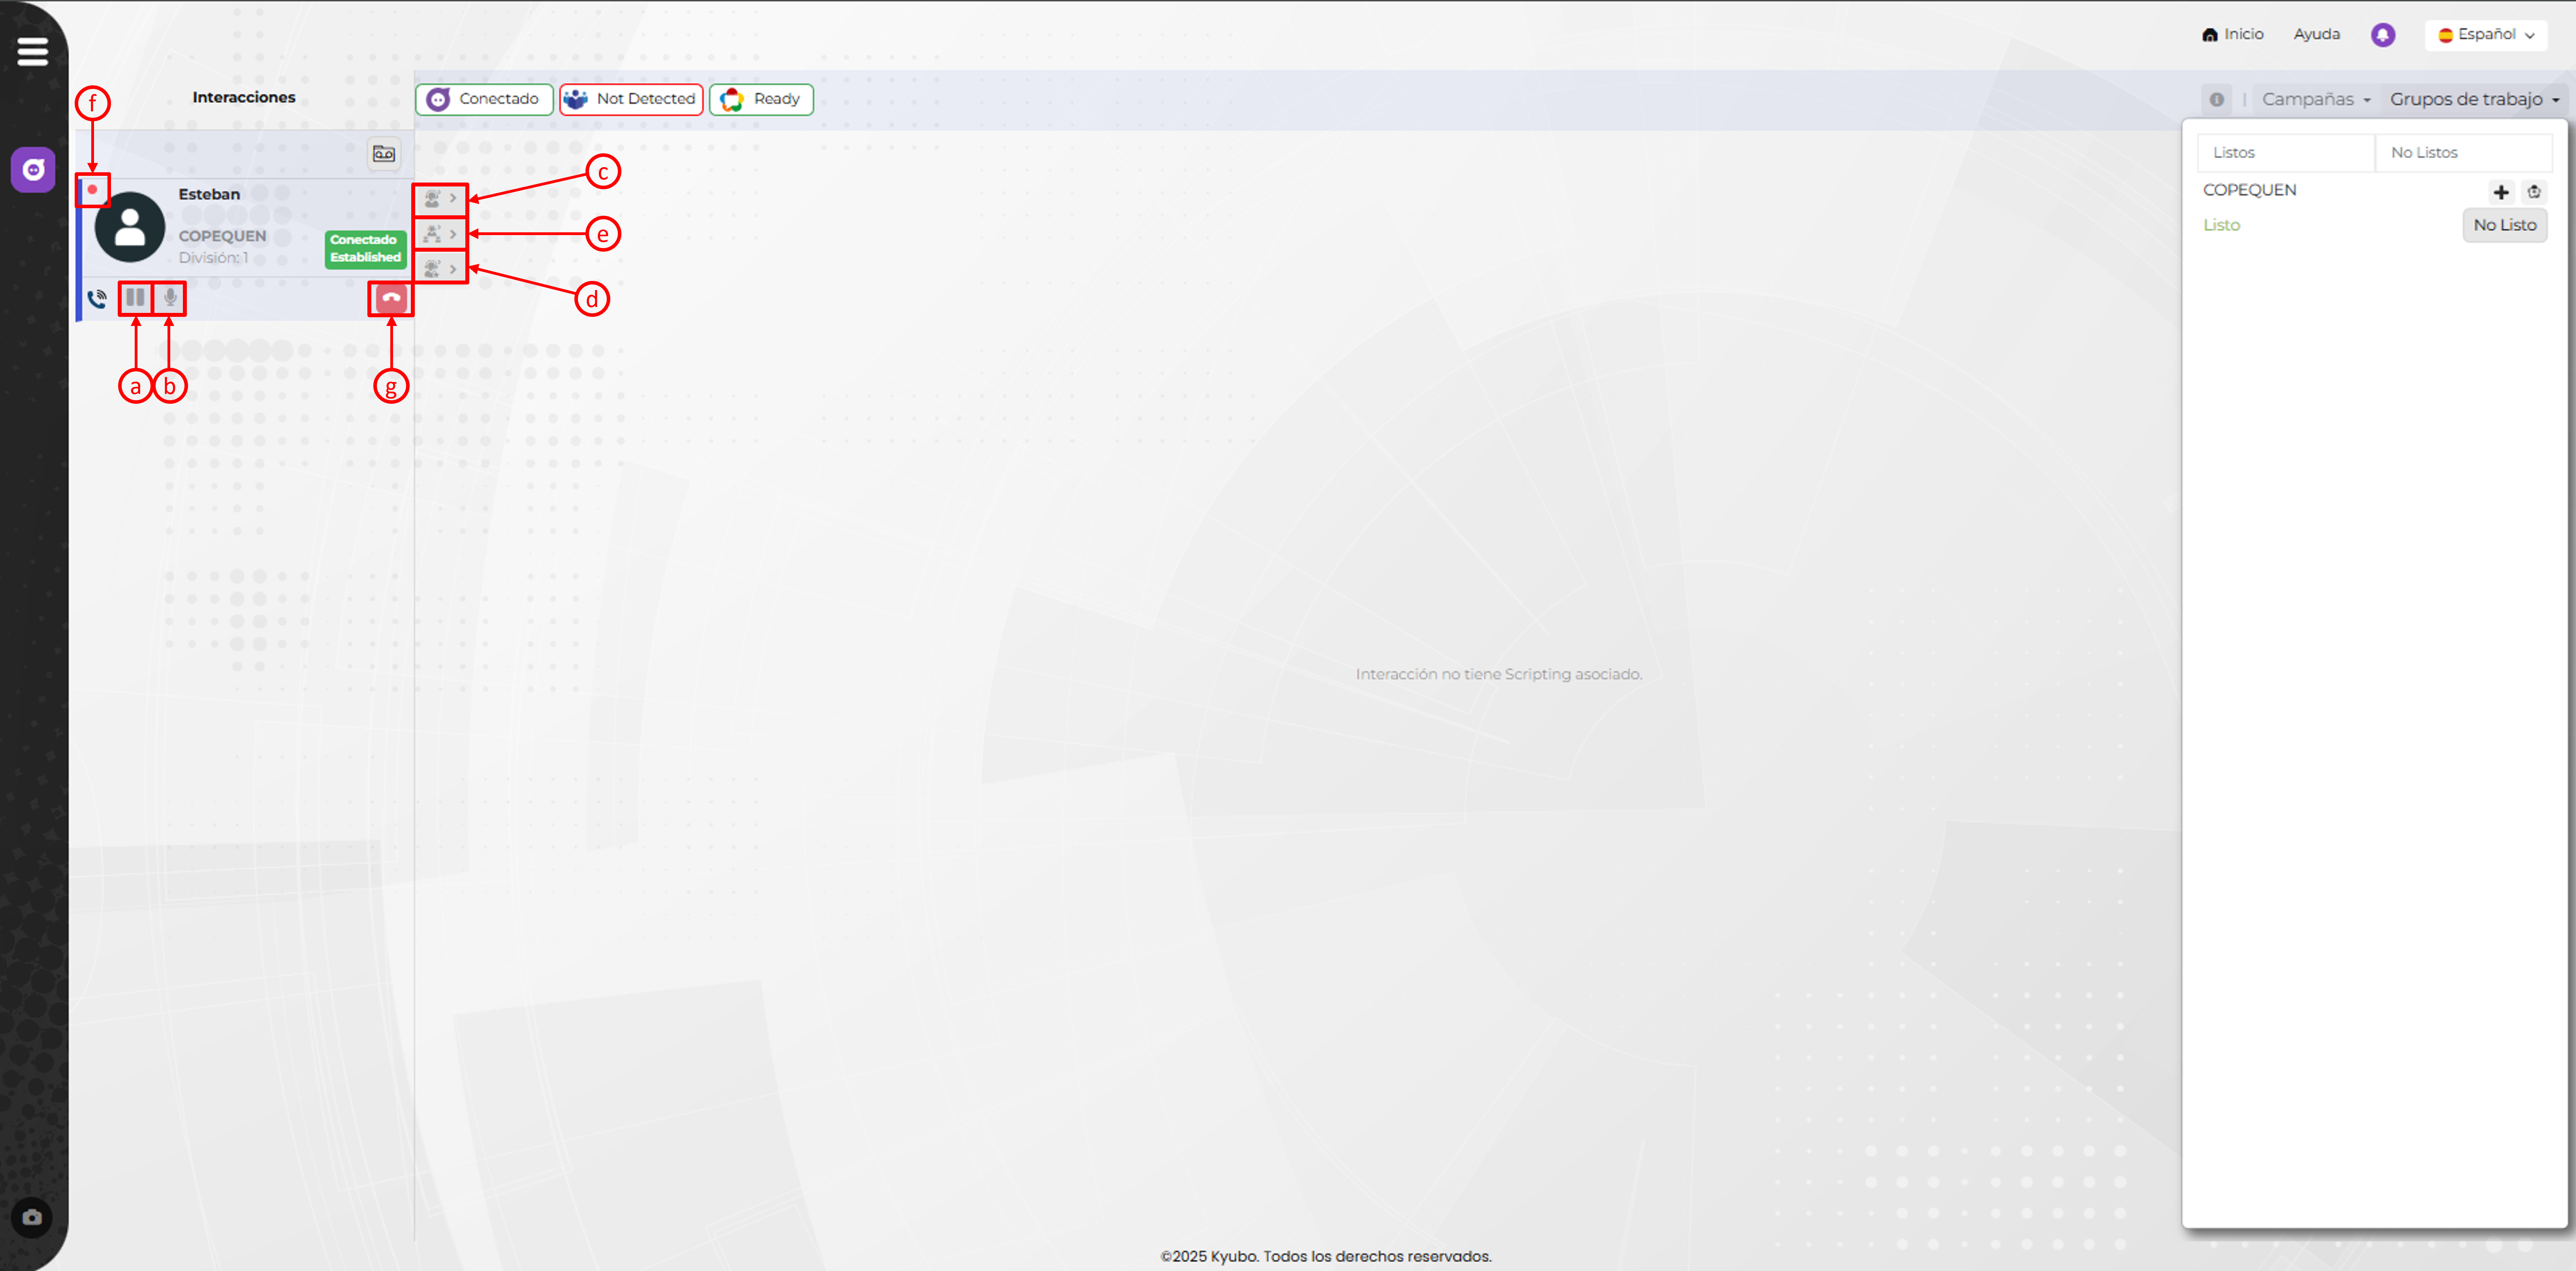
Task: Toggle hold with the pause button
Action: coord(135,298)
